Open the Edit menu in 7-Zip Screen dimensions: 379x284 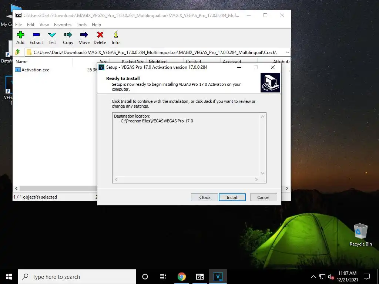(30, 25)
